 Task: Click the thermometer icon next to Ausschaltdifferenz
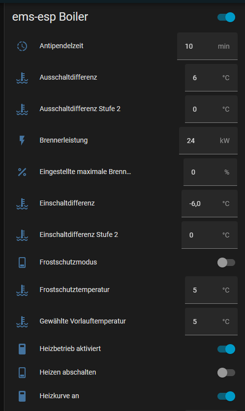[x=22, y=78]
